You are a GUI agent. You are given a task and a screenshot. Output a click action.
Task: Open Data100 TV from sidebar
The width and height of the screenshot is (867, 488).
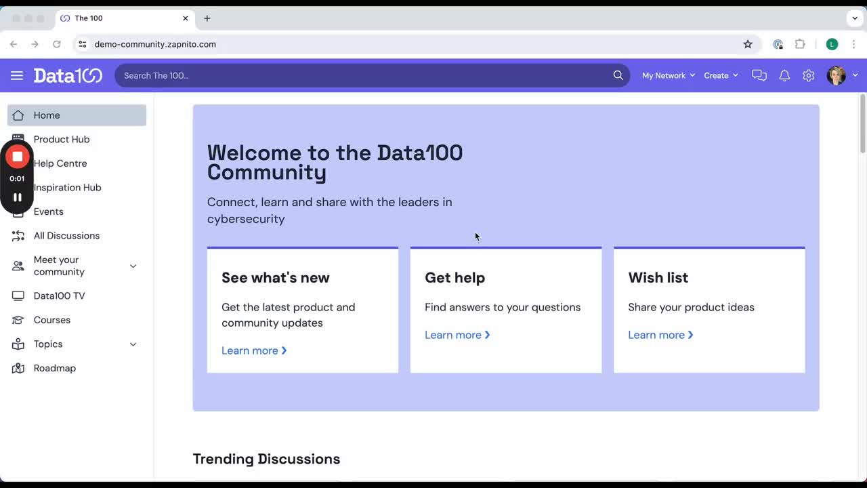[x=59, y=296]
